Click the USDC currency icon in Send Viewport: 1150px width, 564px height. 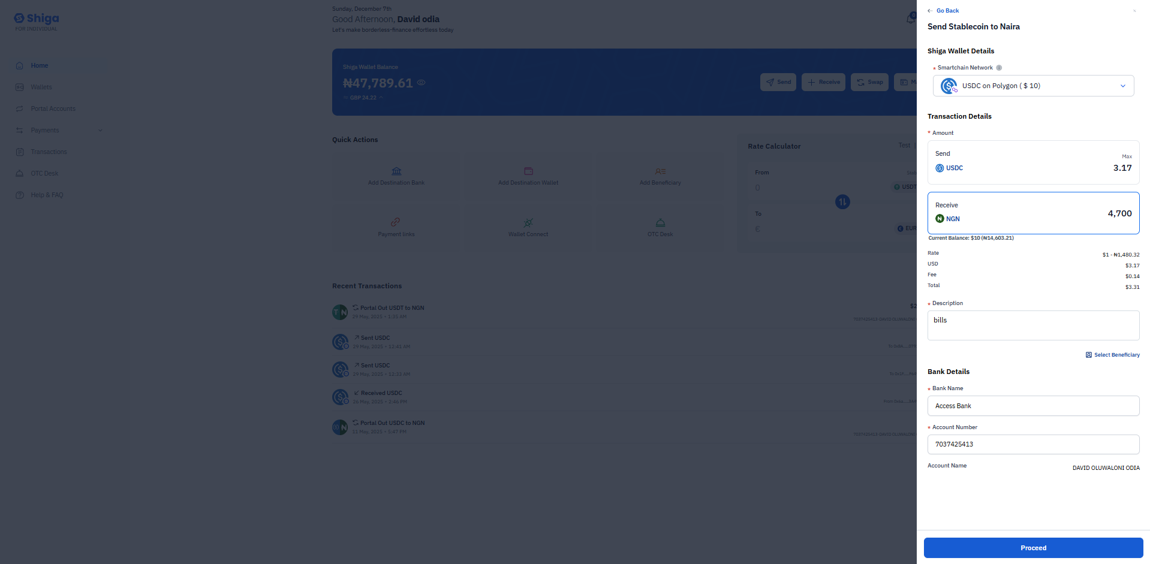(940, 168)
